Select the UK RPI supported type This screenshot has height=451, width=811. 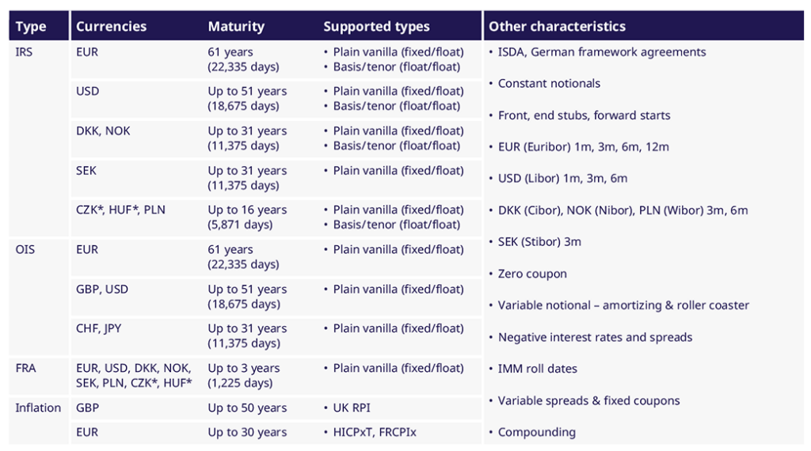pos(352,407)
